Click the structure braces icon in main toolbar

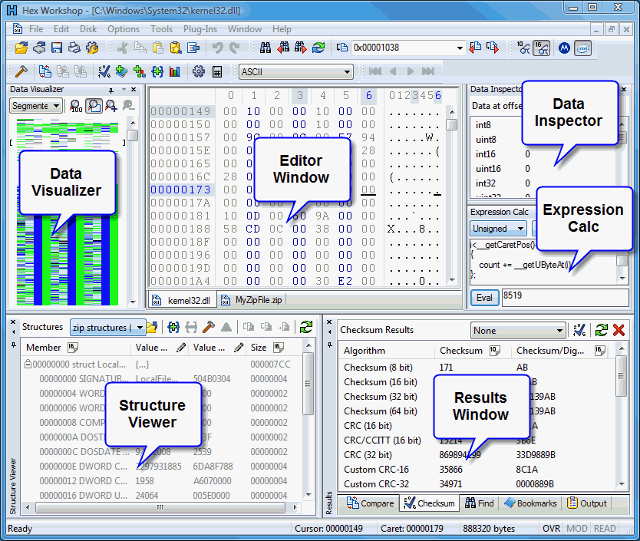(157, 71)
